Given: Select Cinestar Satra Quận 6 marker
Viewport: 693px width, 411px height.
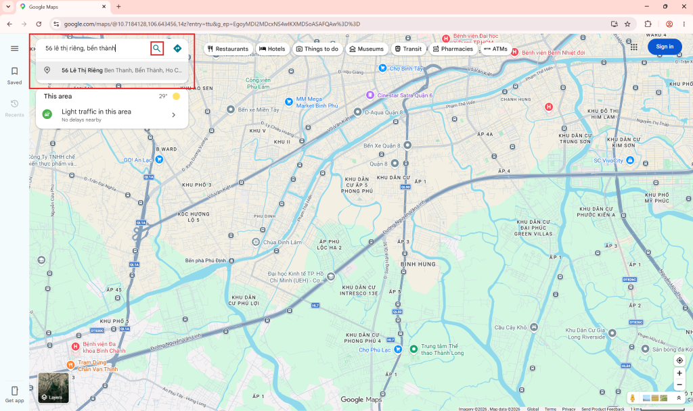Looking at the screenshot, I should coord(370,95).
